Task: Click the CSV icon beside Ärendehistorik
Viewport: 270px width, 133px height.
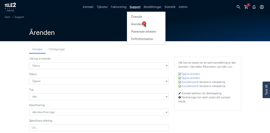Action: [x=180, y=86]
